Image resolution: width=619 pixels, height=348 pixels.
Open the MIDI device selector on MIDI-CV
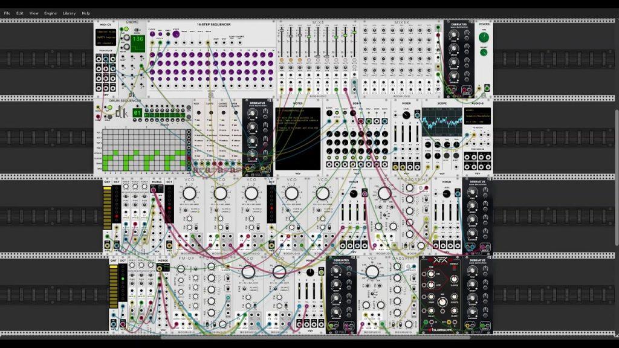106,39
